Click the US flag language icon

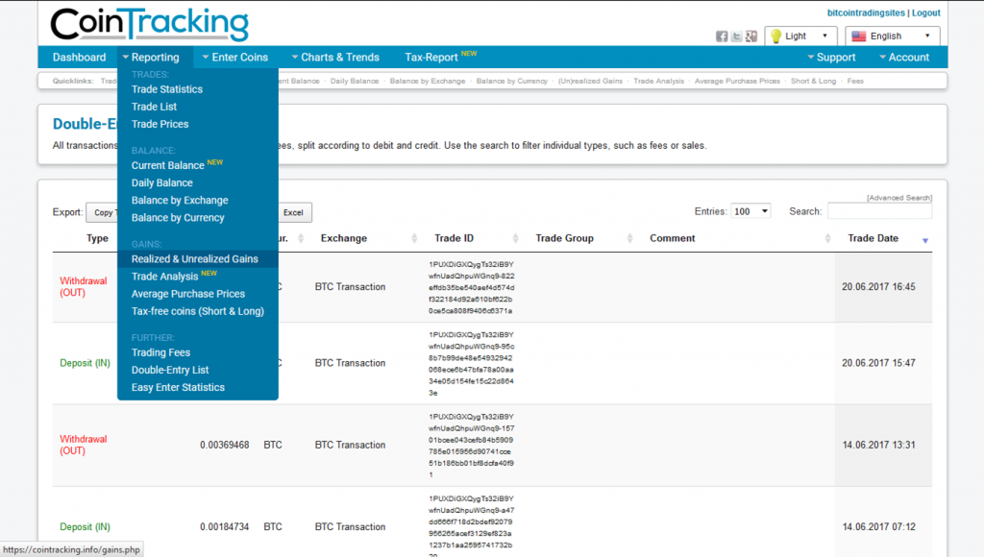pyautogui.click(x=858, y=36)
